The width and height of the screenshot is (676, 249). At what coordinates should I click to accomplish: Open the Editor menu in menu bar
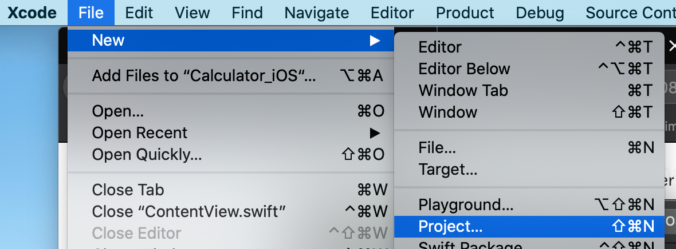(x=392, y=13)
